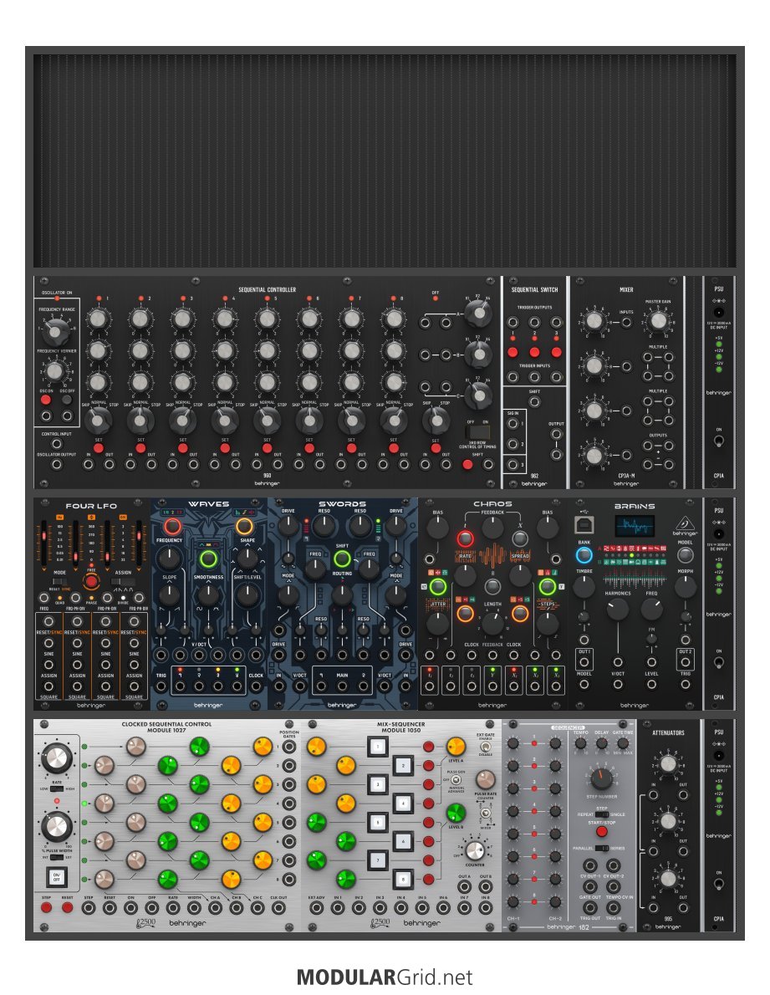
Task: Click the Model button on Brains
Action: click(685, 554)
